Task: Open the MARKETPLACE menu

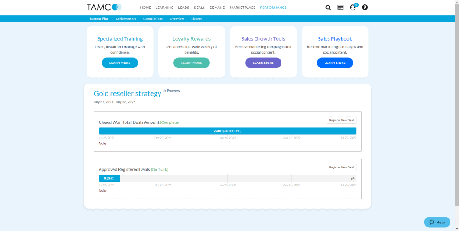Action: [x=242, y=8]
